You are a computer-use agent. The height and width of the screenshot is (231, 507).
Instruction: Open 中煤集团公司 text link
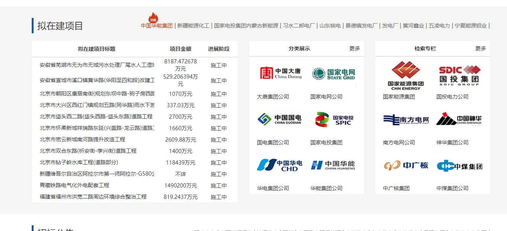(x=452, y=188)
